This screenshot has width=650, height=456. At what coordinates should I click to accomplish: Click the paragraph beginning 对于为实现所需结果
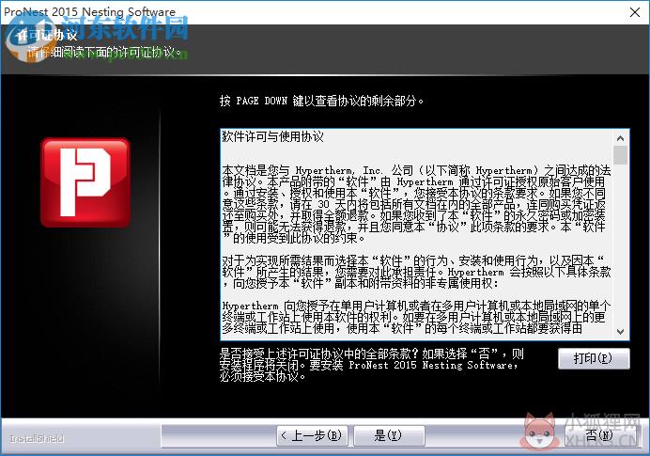[416, 272]
